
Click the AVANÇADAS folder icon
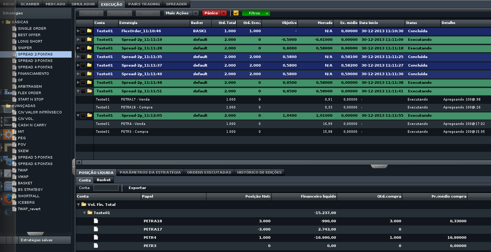[x=8, y=106]
